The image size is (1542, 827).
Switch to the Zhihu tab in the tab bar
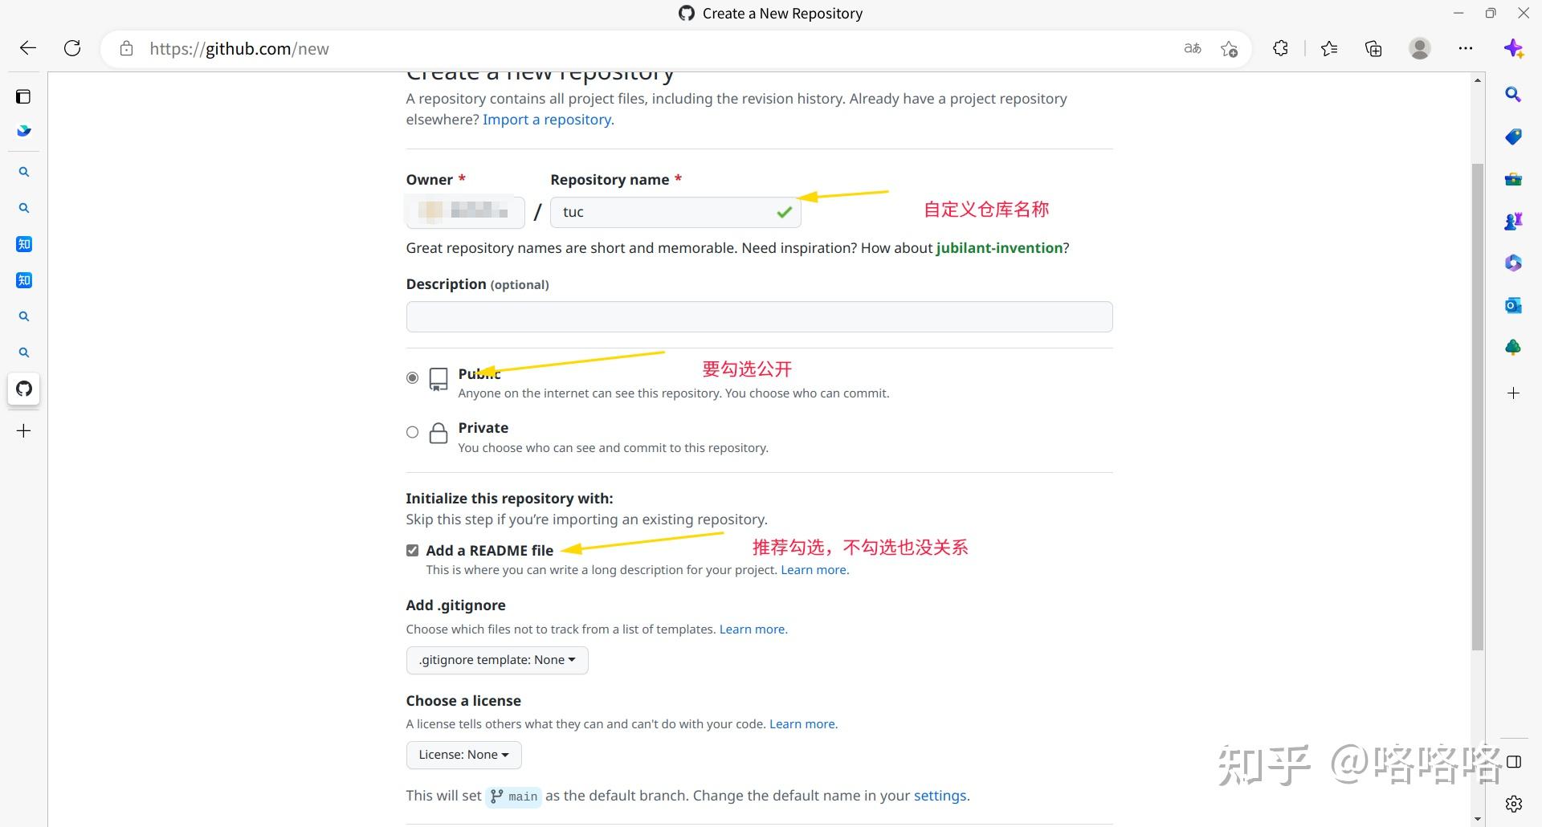[24, 244]
